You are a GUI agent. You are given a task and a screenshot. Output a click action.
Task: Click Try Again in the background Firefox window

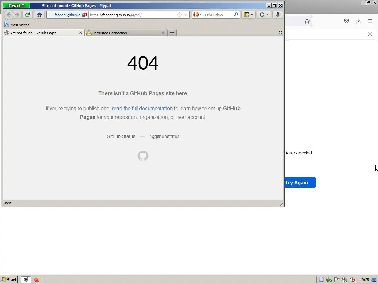coord(300,182)
